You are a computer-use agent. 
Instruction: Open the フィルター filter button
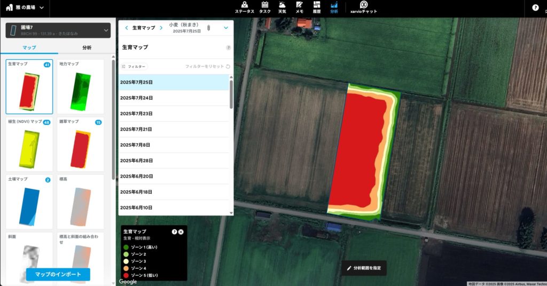[x=134, y=67]
